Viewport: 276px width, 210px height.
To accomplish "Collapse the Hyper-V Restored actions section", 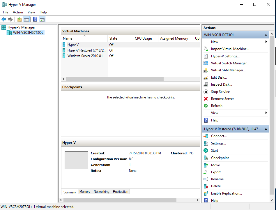I will pos(266,129).
